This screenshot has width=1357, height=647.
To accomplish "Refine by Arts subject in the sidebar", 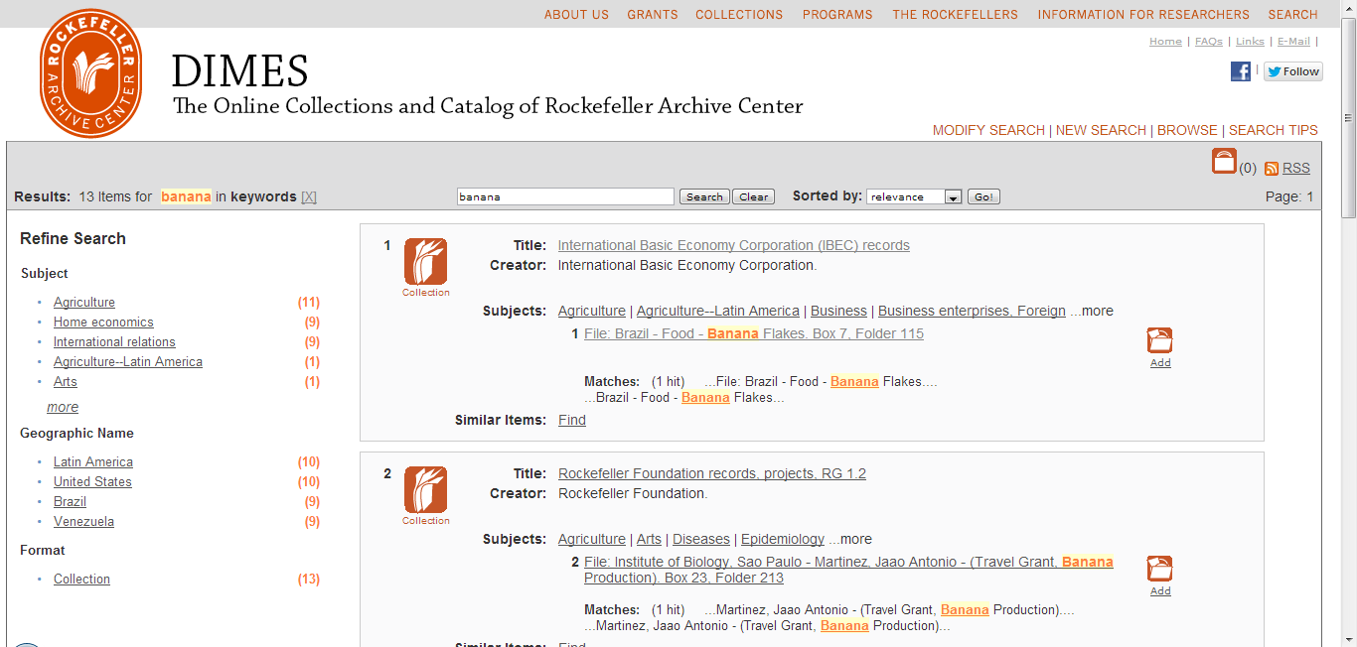I will [x=66, y=382].
